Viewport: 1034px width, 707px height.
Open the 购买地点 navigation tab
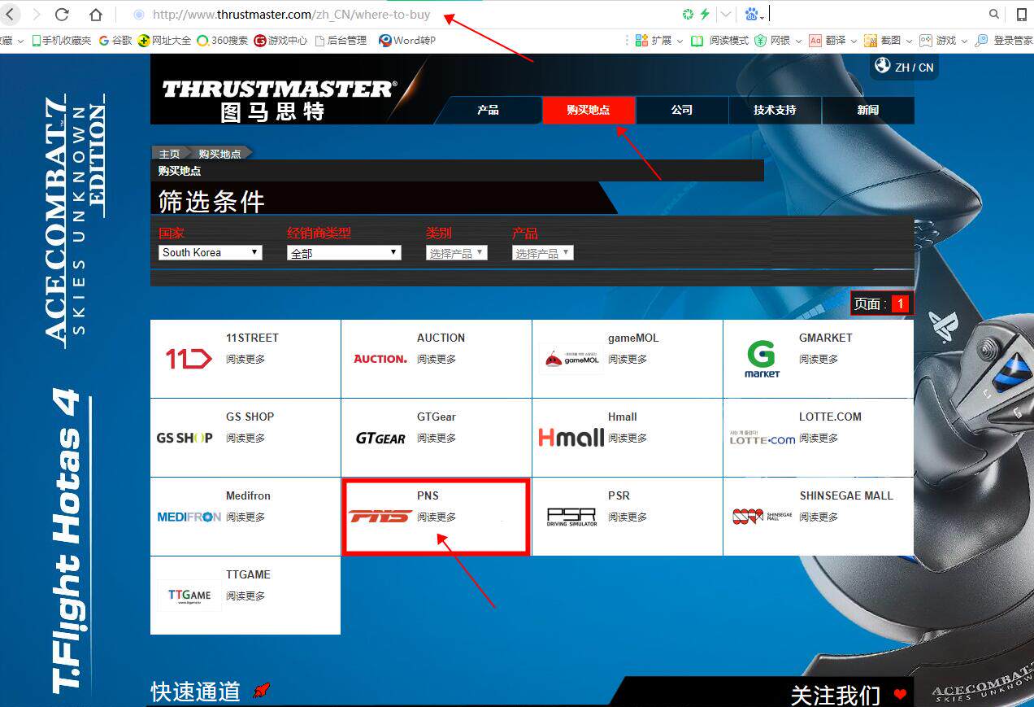point(589,110)
